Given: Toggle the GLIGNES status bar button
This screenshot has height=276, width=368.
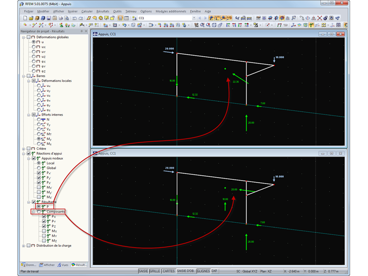Looking at the screenshot, I should point(203,271).
